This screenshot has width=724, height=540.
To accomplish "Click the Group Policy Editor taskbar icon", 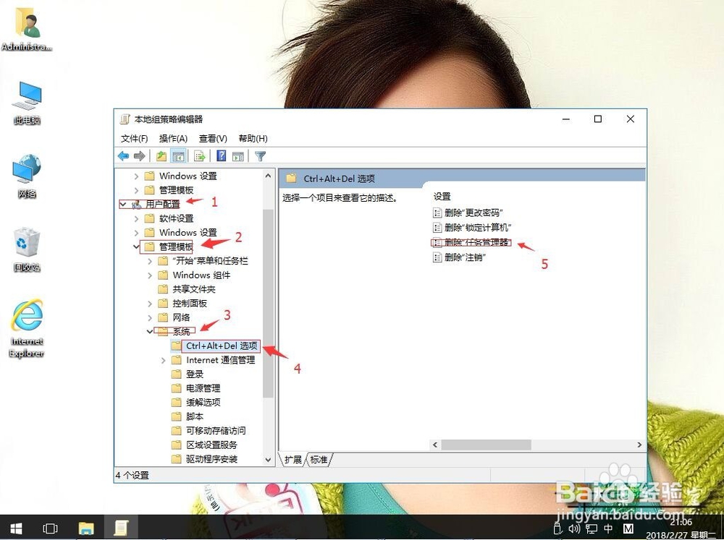I will [120, 528].
